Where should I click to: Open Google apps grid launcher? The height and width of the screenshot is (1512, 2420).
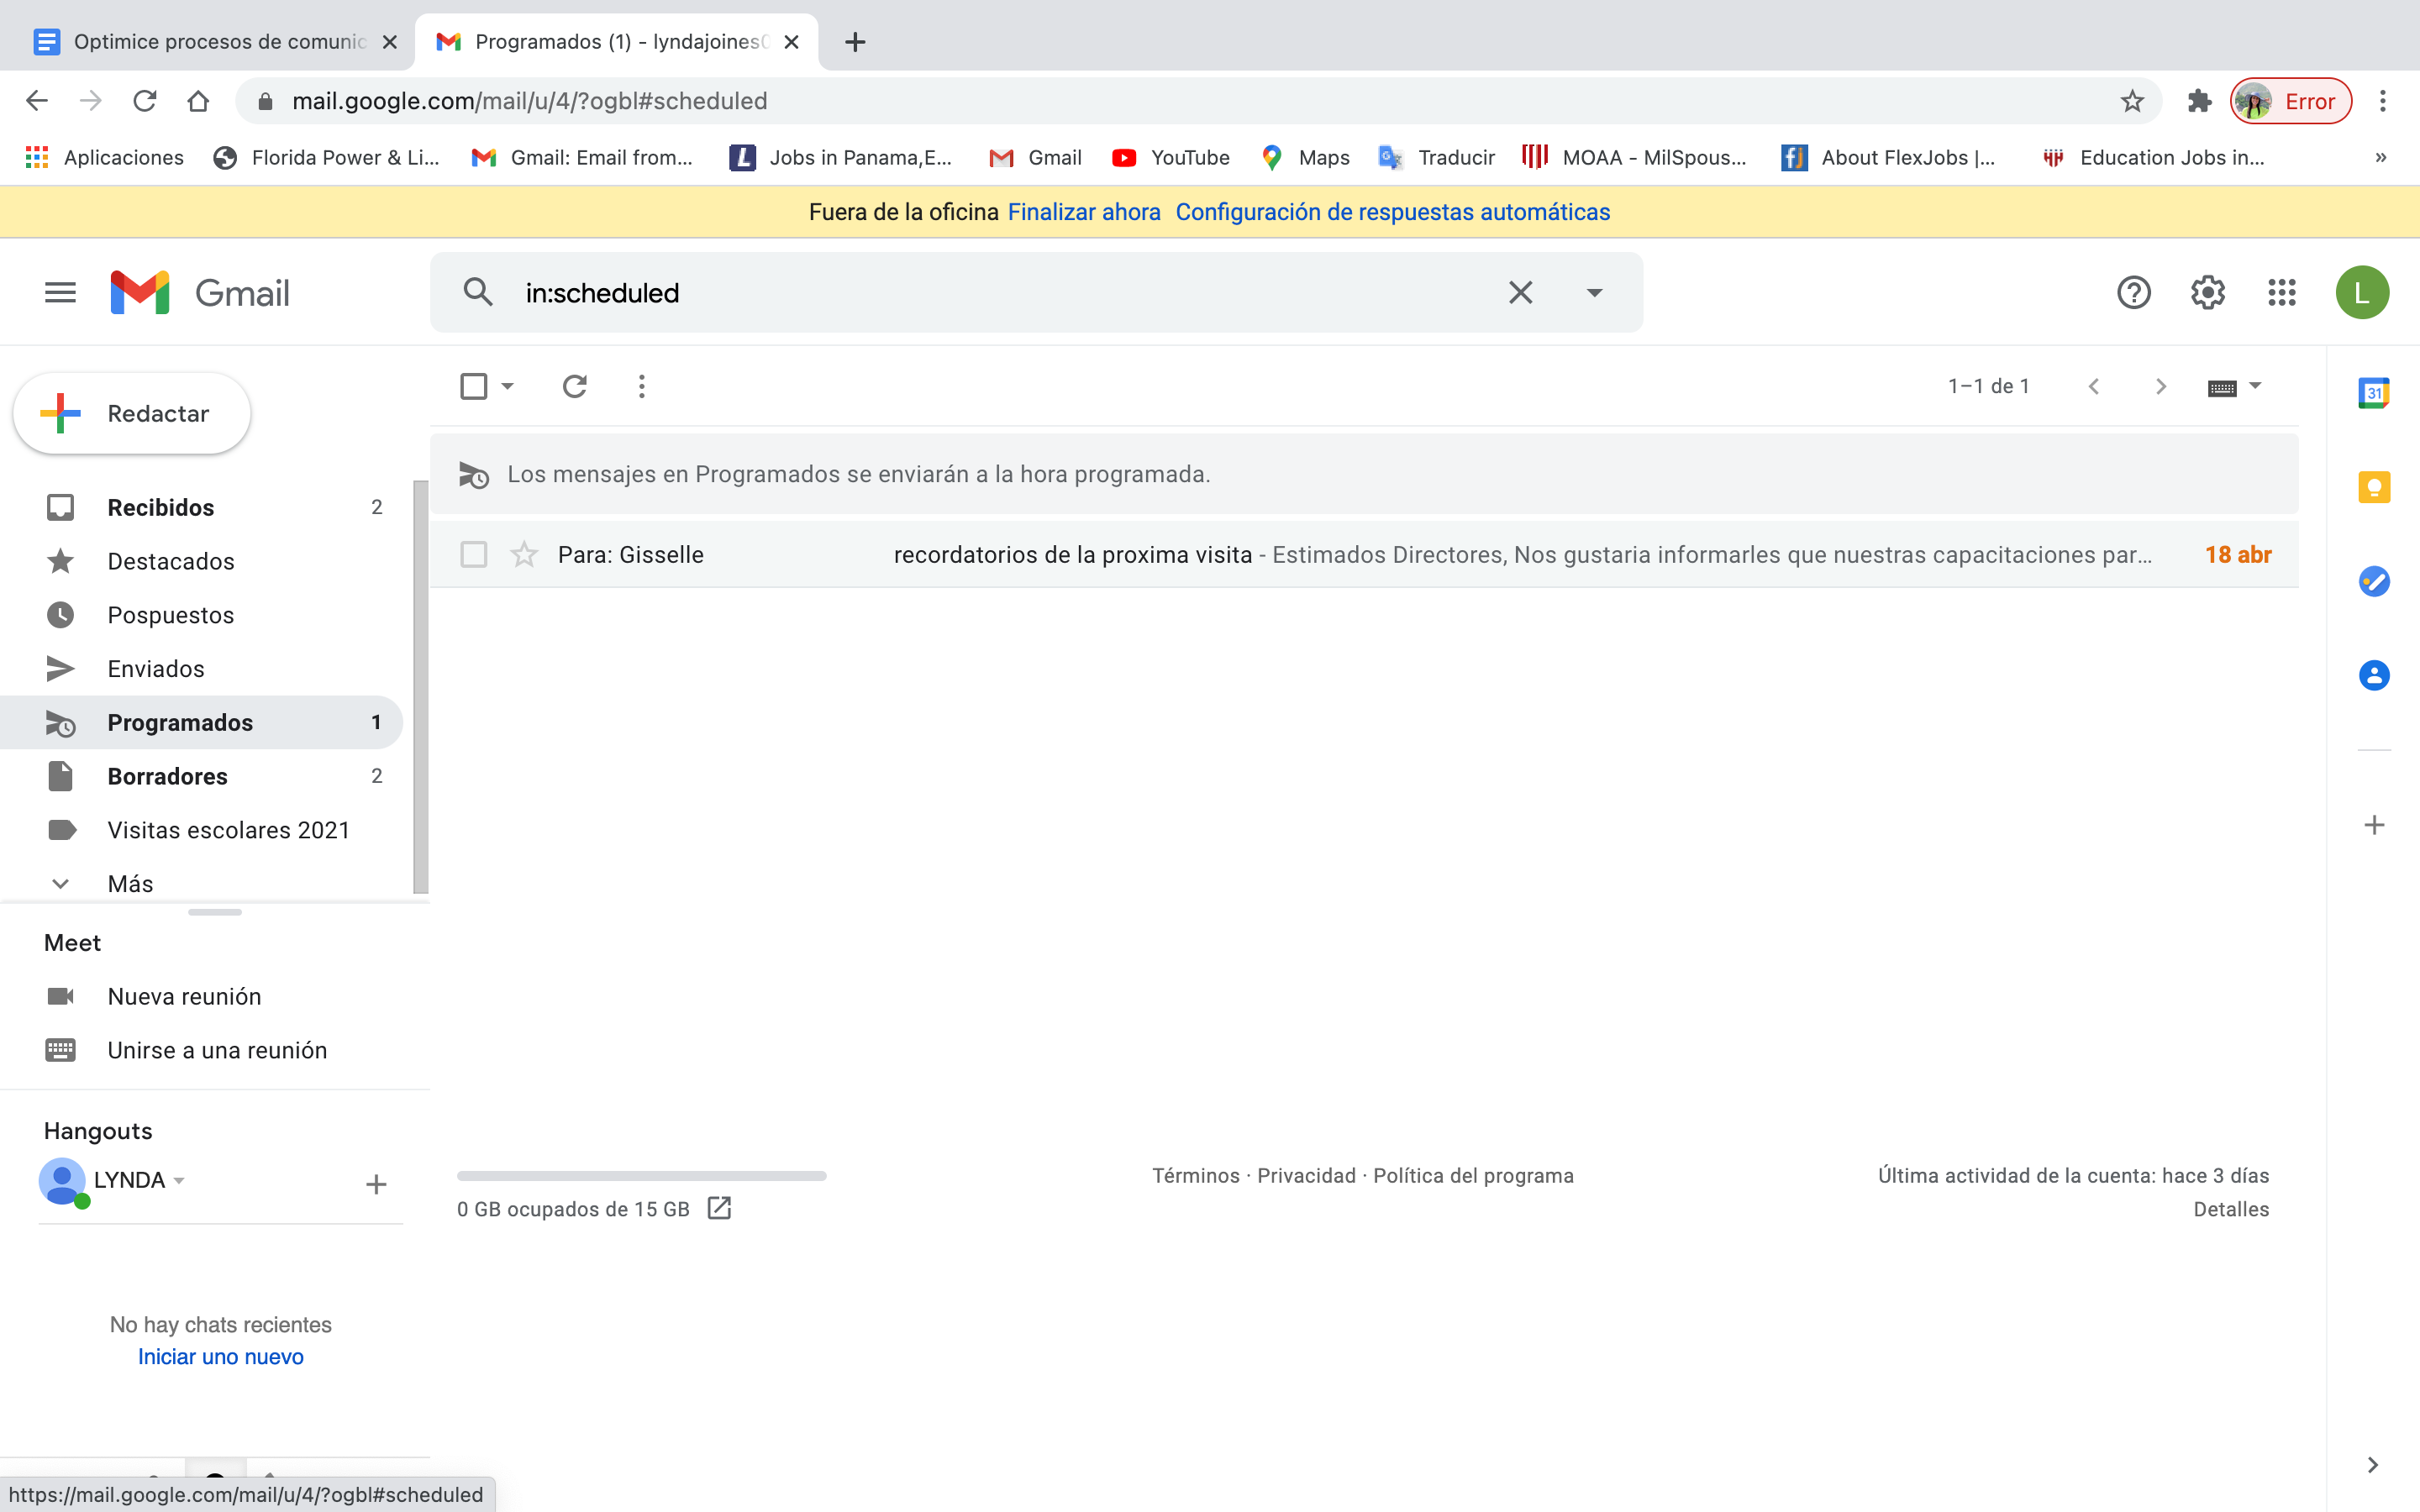coord(2281,293)
